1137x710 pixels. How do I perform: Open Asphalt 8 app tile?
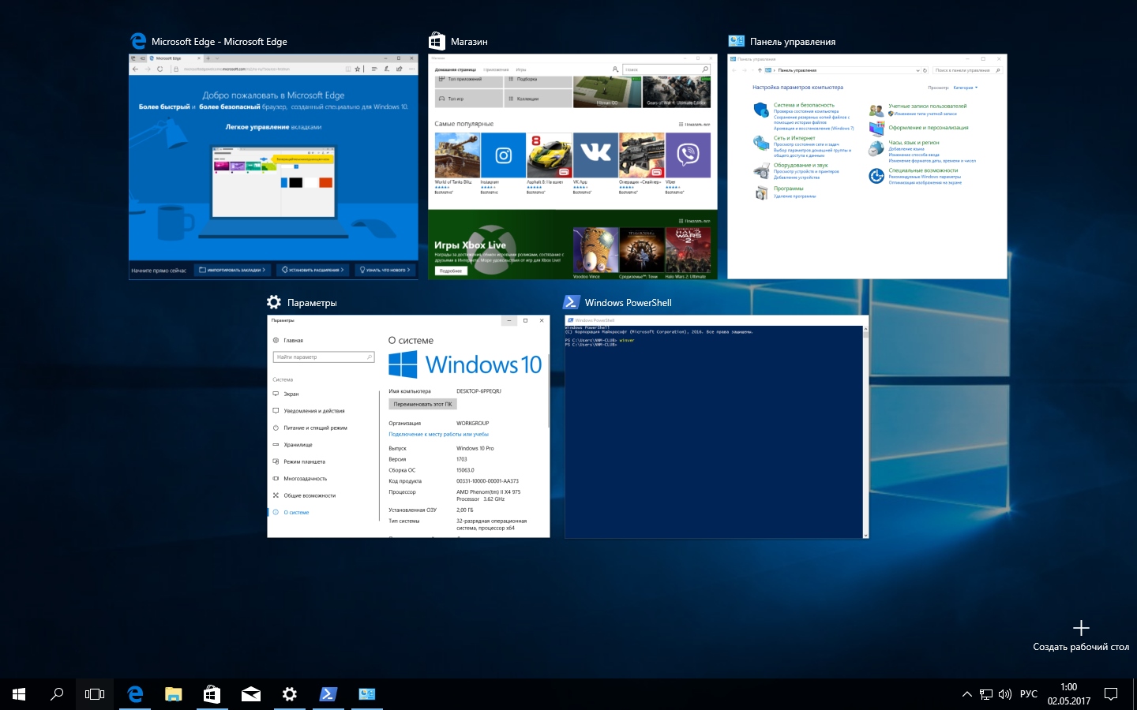point(549,163)
